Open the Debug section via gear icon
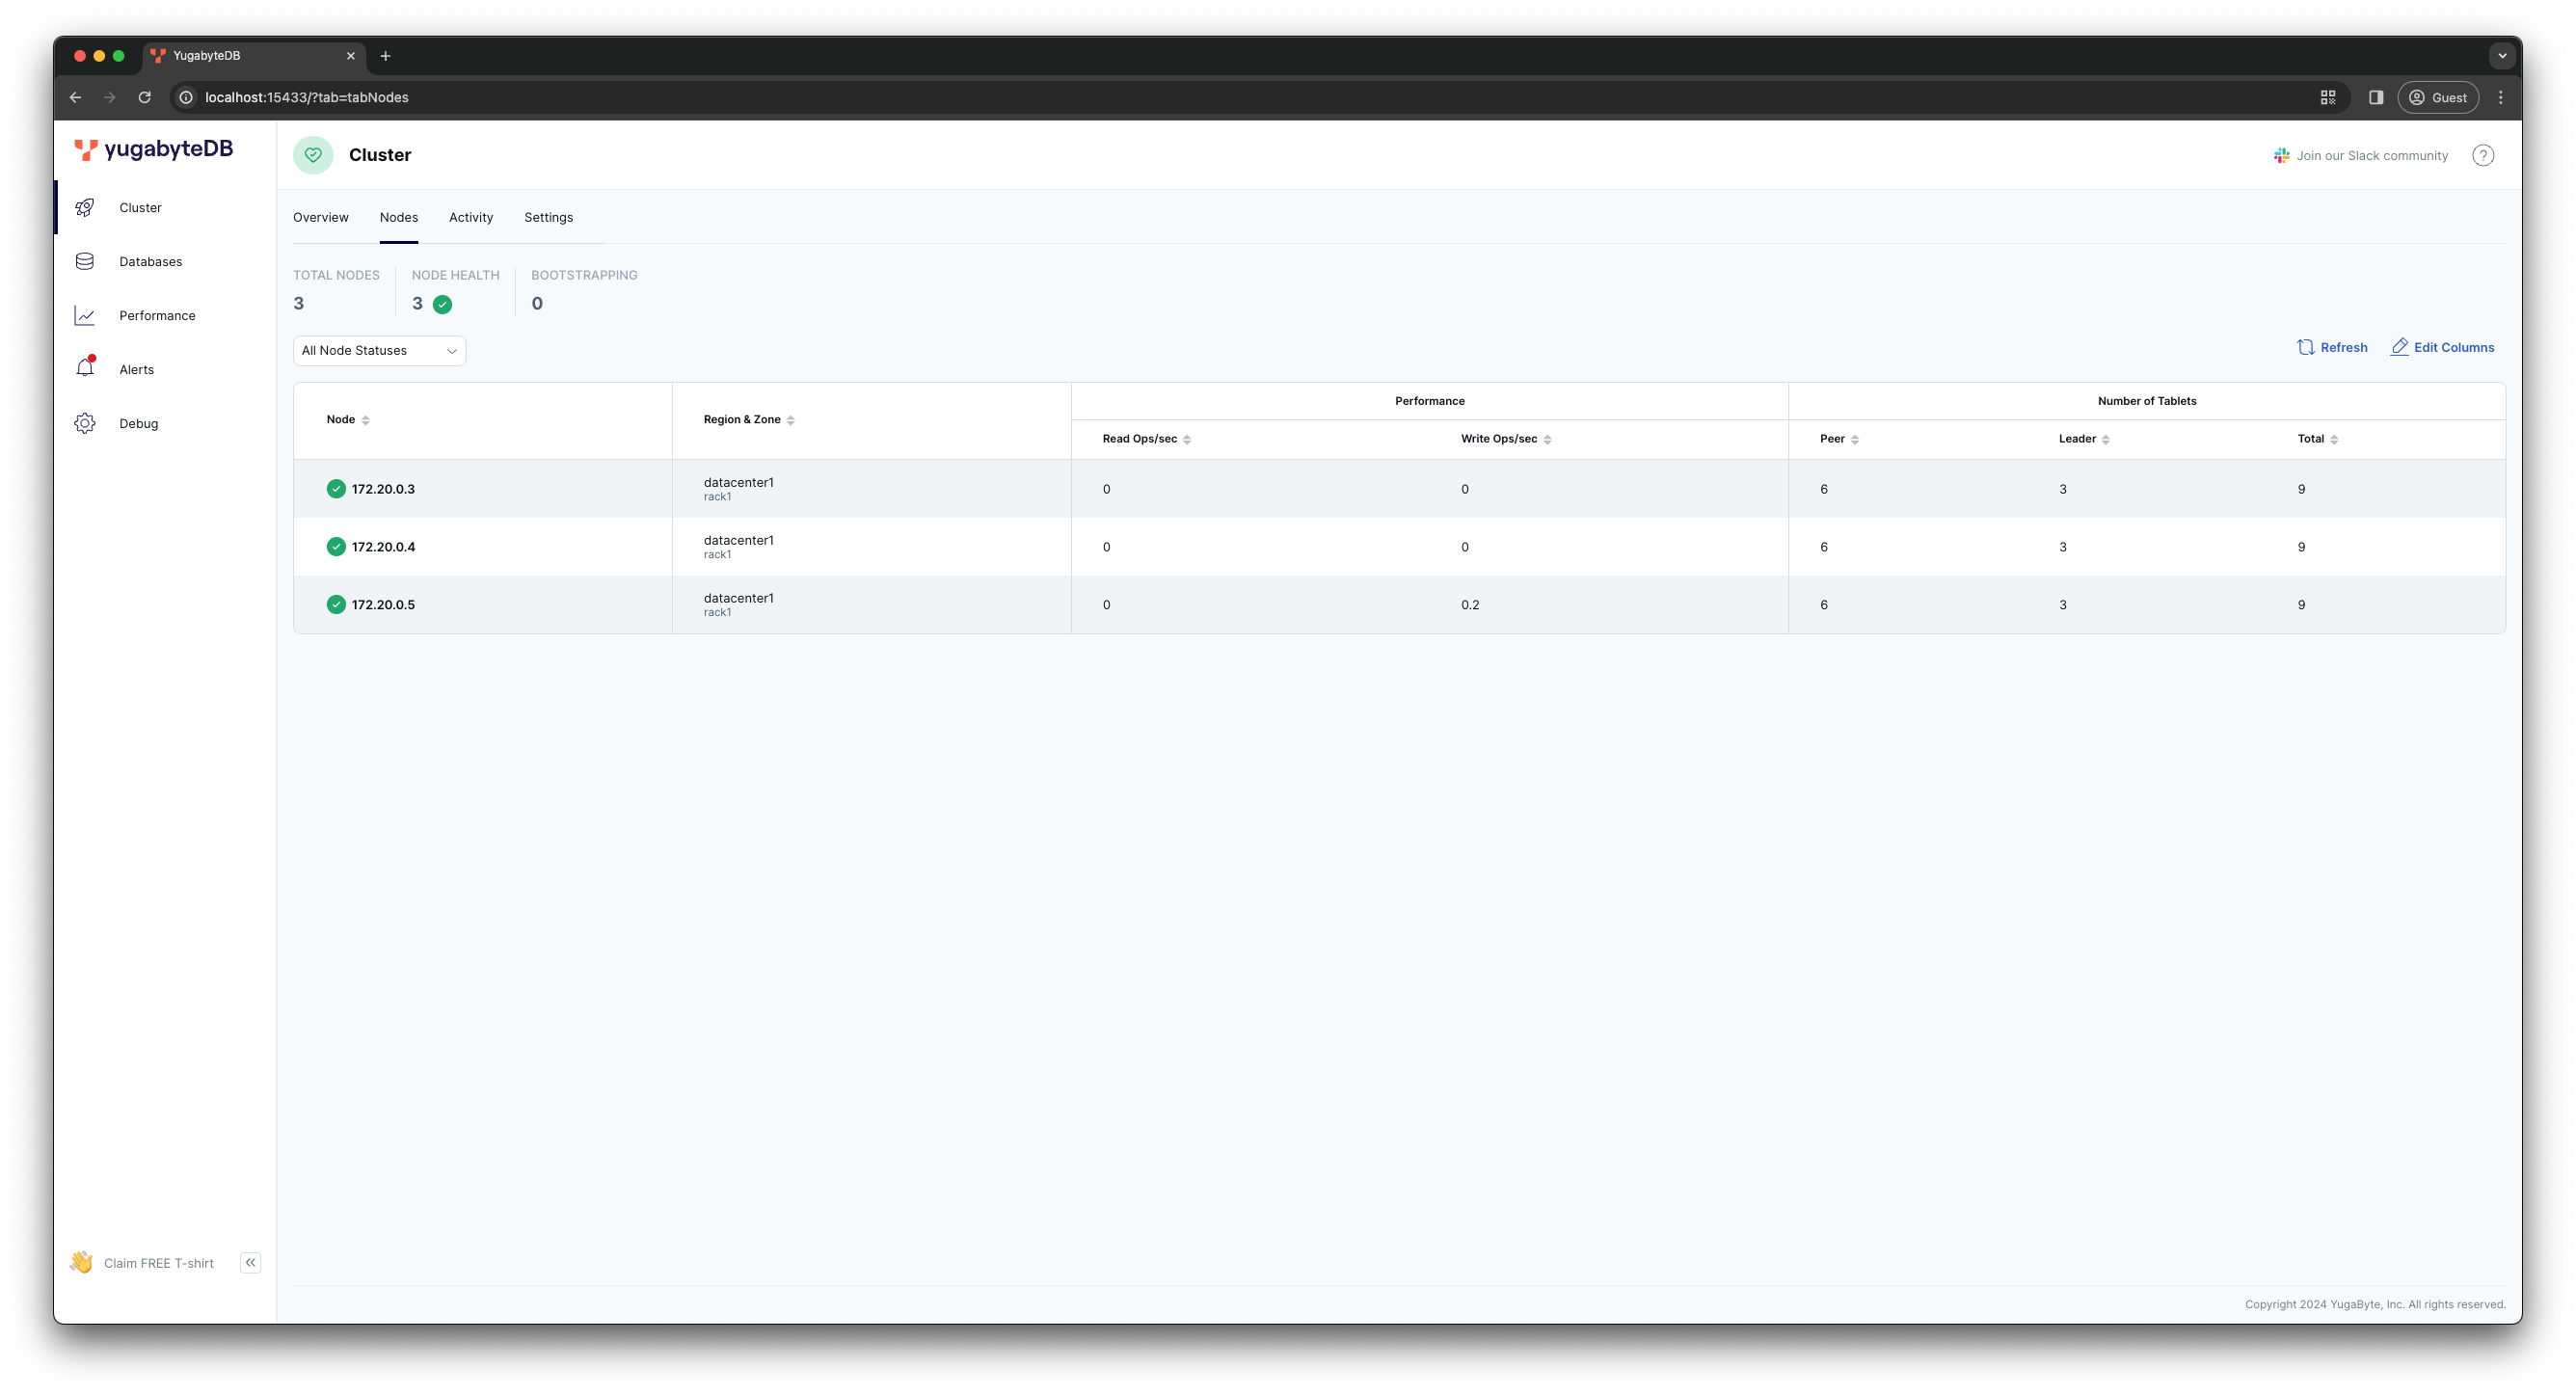2576x1395 pixels. click(85, 423)
